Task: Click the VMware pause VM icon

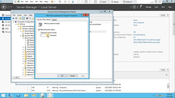Action: (52, 2)
